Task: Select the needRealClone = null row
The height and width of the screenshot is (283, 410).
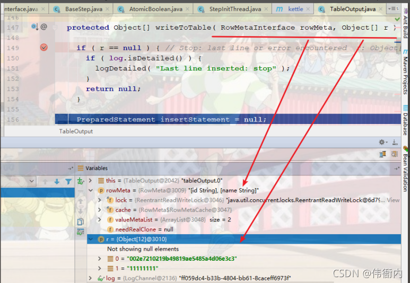Action: point(244,229)
